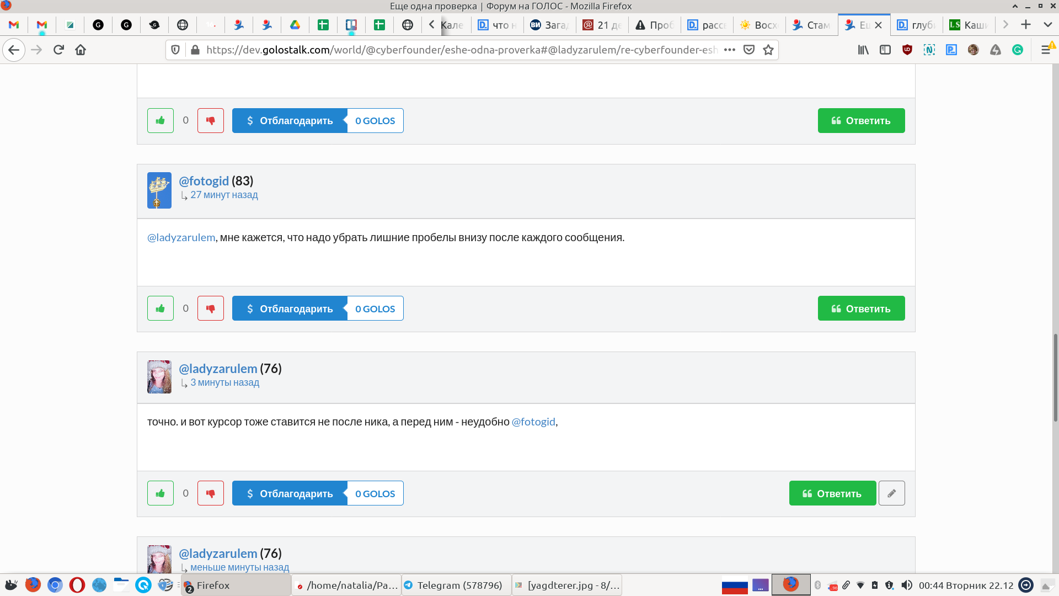Screen dimensions: 1059x596
Task: Open Firefox hamburger application menu
Action: [1045, 50]
